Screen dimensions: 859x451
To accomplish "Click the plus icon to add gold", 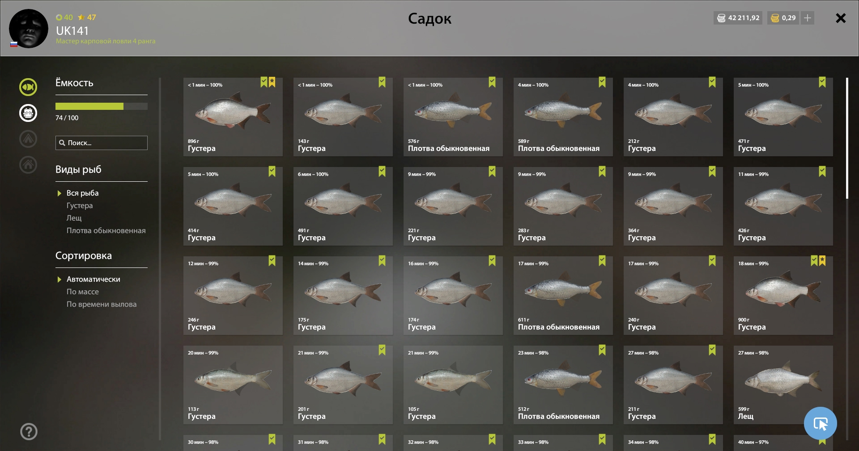I will [808, 18].
